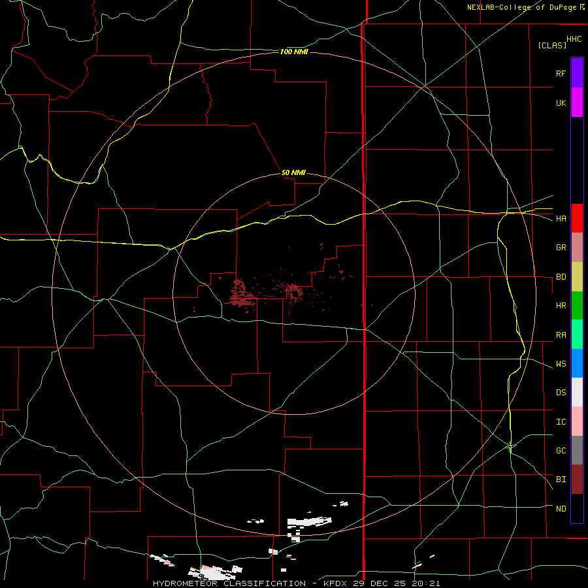Click the DS legend label
Viewport: 588px width, 588px height.
(561, 393)
